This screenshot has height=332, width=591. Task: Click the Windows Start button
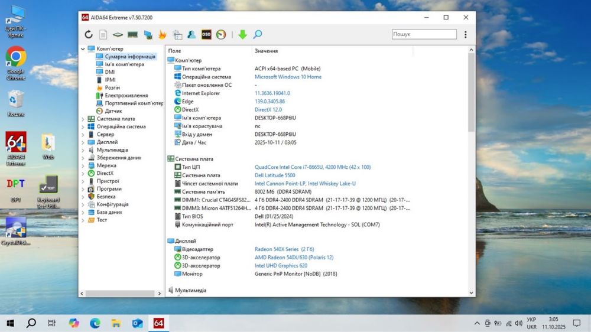coord(10,323)
